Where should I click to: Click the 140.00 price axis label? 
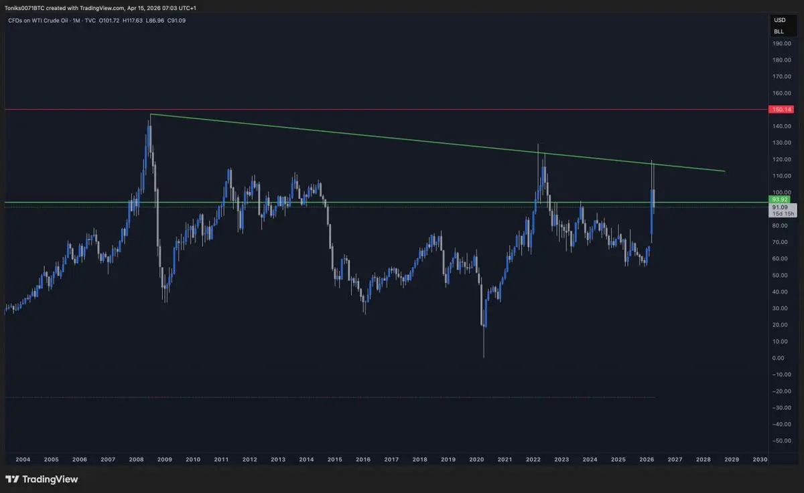782,126
